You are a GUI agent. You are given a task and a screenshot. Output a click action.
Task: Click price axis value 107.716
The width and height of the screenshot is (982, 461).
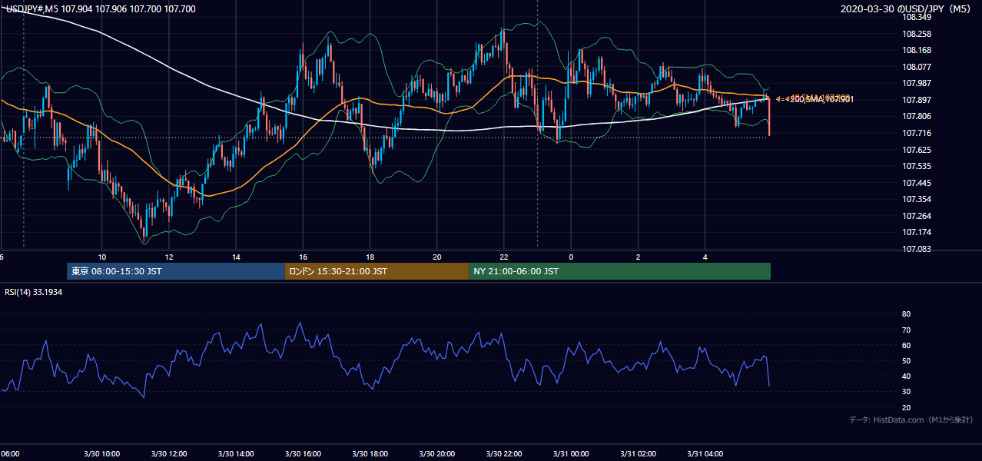coord(916,133)
